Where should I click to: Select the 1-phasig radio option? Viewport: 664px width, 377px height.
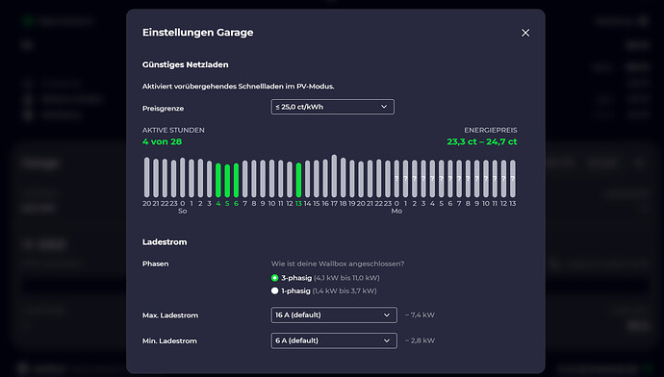[275, 290]
